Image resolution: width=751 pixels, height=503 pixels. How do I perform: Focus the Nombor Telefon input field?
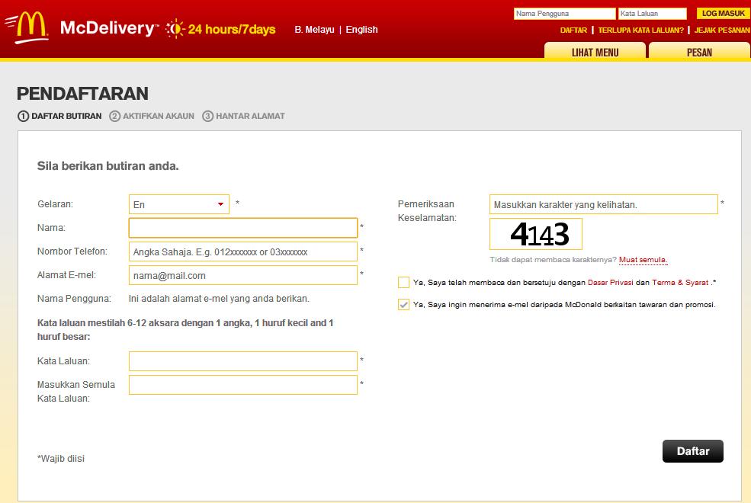[x=242, y=251]
